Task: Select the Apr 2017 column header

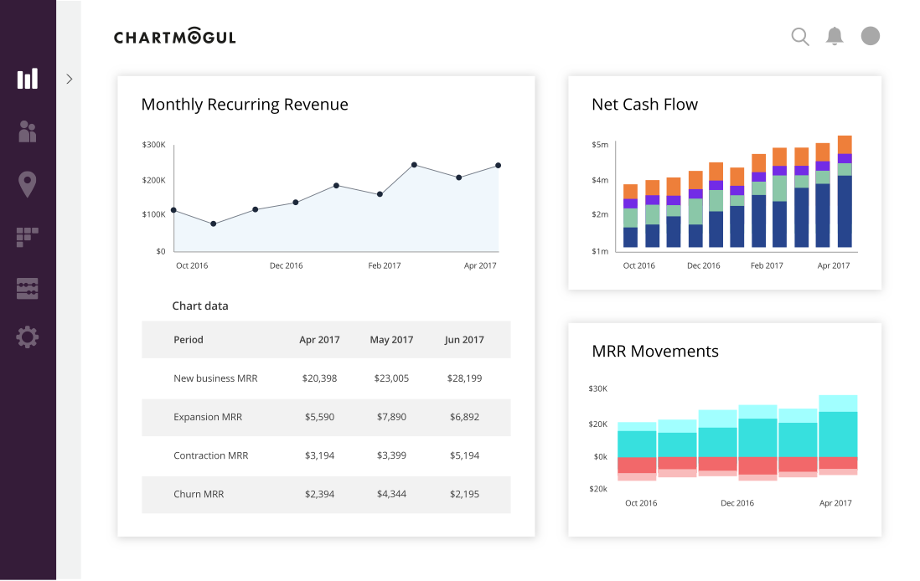Action: tap(319, 340)
